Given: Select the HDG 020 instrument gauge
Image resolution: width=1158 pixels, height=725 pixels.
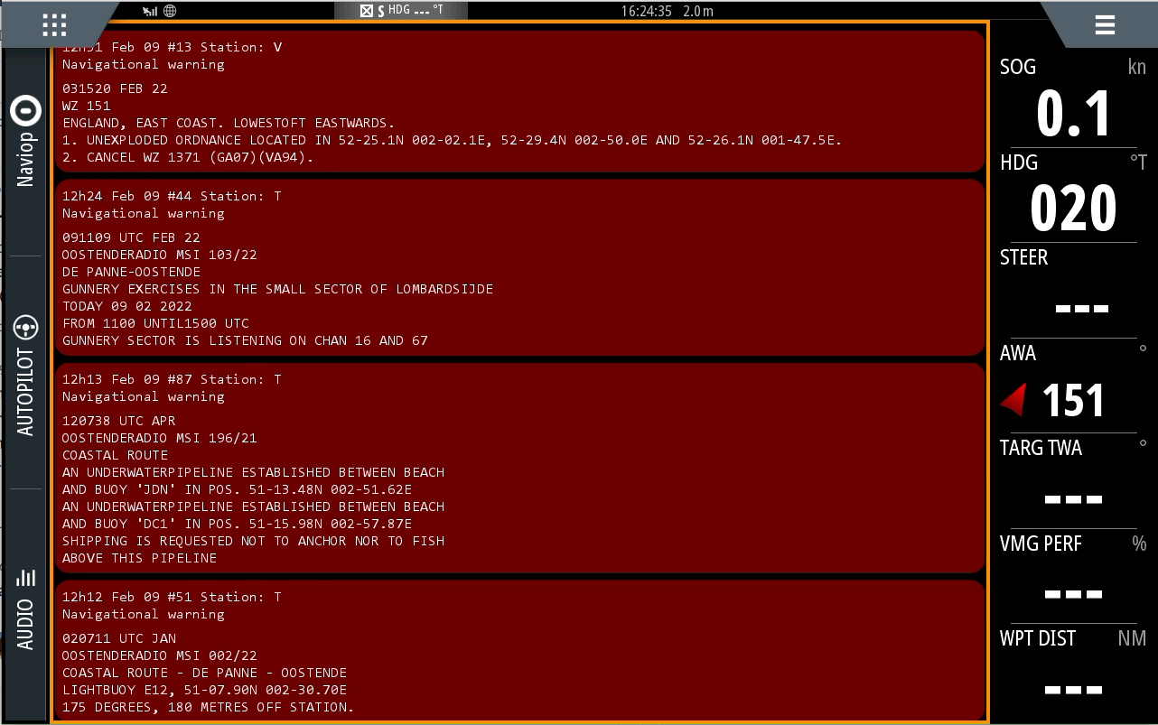Looking at the screenshot, I should (x=1072, y=194).
